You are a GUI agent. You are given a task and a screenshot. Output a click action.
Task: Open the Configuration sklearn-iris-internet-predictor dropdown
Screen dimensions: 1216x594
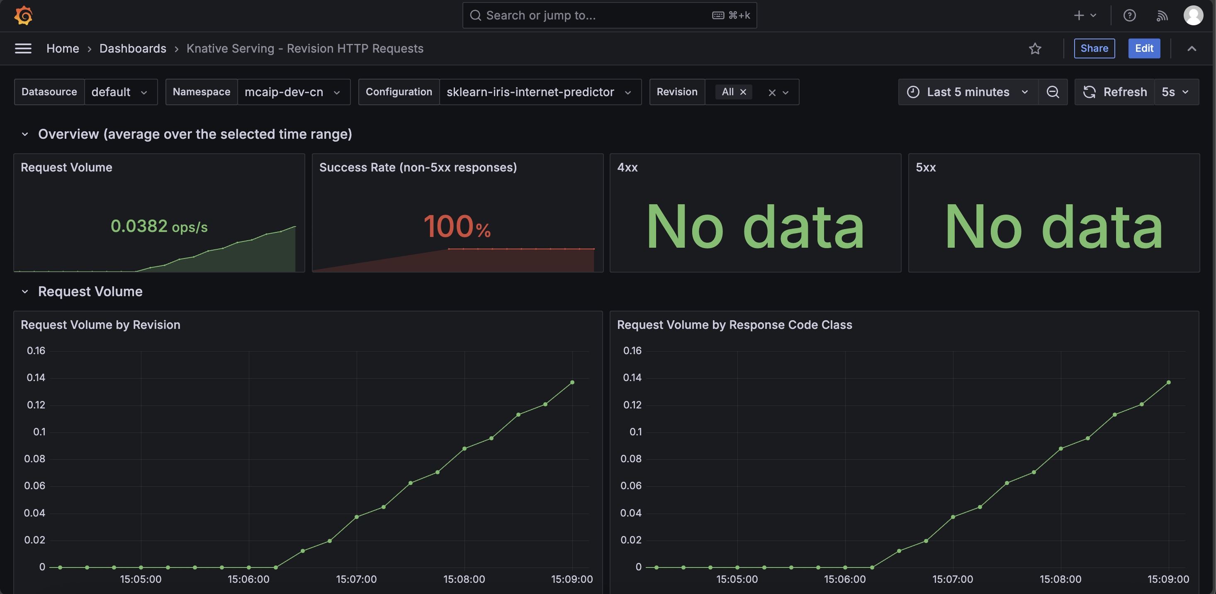[x=540, y=92]
